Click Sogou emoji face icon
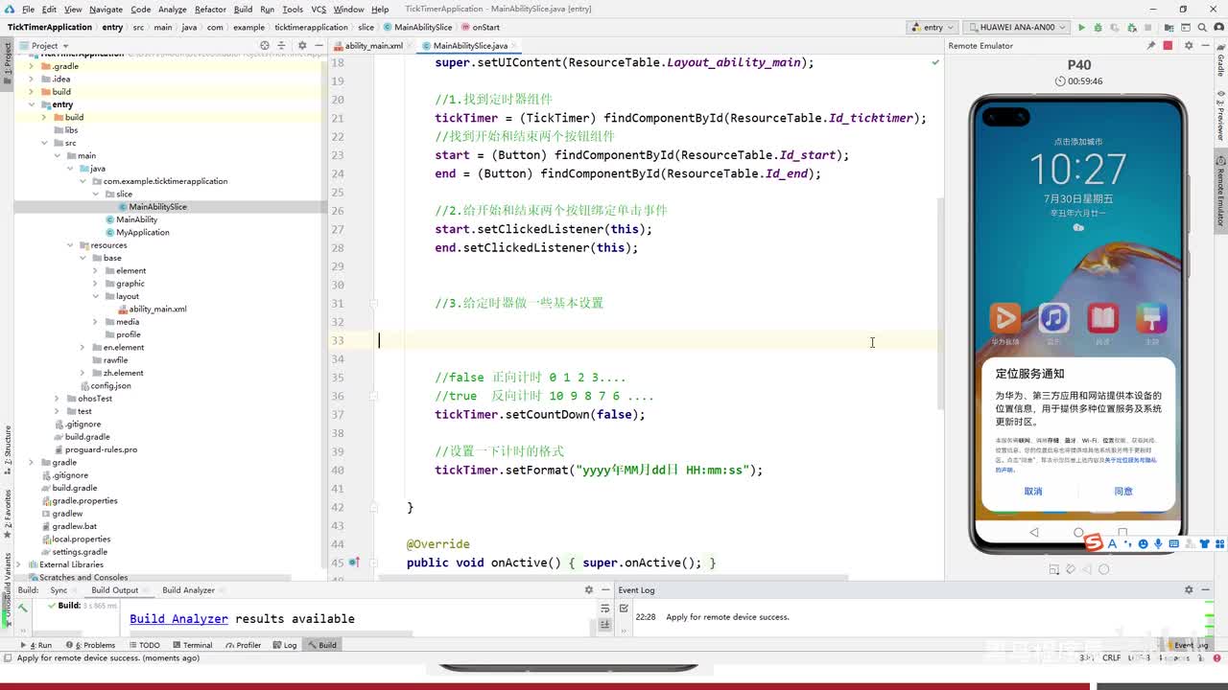 point(1144,544)
